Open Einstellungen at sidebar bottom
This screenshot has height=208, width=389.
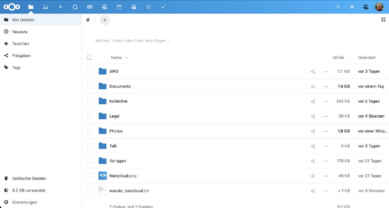click(x=24, y=202)
